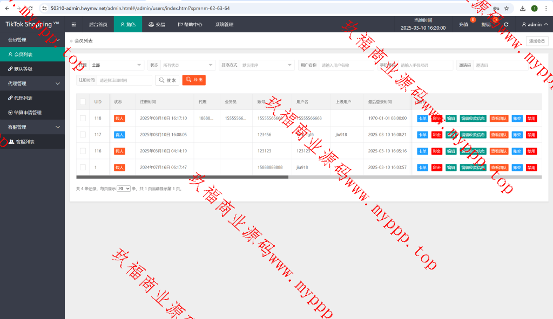
Task: Click 假人 status tag for UID 118
Action: coord(119,119)
